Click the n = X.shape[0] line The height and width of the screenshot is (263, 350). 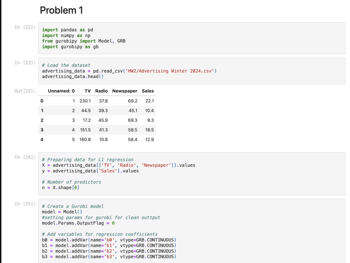[61, 187]
